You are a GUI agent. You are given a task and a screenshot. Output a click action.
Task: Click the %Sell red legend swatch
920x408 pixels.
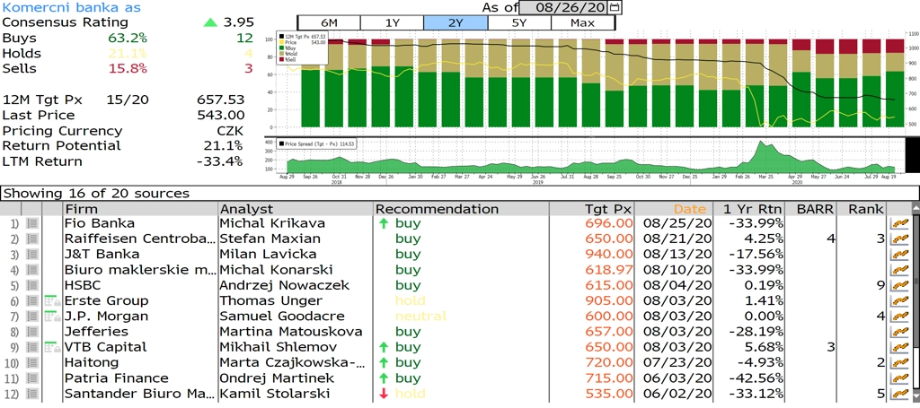click(281, 59)
